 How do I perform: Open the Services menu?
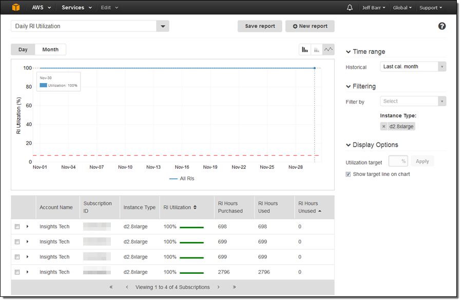[76, 8]
